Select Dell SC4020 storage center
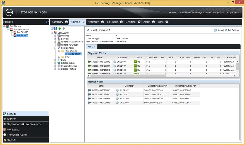 (x=22, y=32)
